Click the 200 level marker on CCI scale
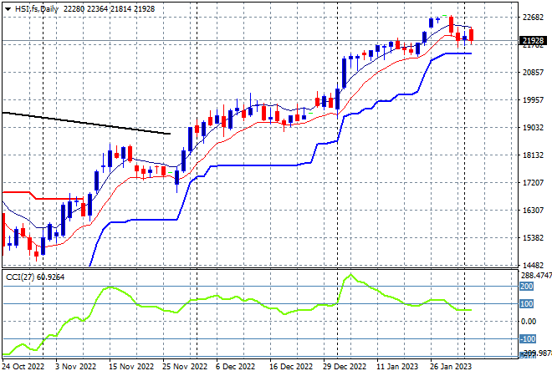 click(x=526, y=287)
